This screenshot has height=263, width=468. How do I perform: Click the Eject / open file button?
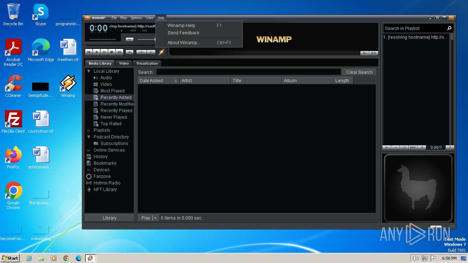coord(129,52)
